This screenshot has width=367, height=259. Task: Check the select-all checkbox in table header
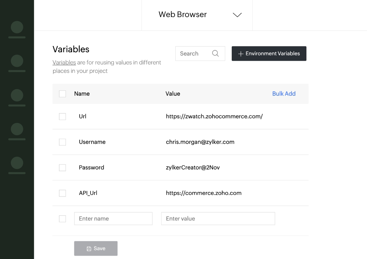click(x=62, y=94)
